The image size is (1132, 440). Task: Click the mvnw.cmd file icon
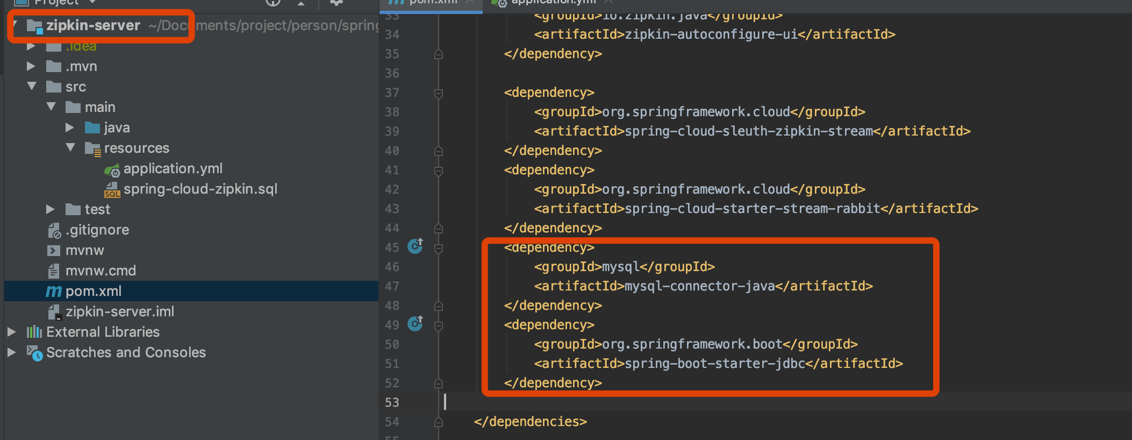(x=54, y=271)
